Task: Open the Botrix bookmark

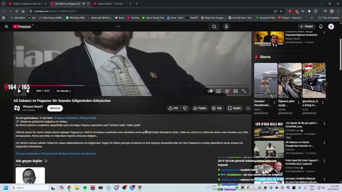Action: pyautogui.click(x=119, y=18)
